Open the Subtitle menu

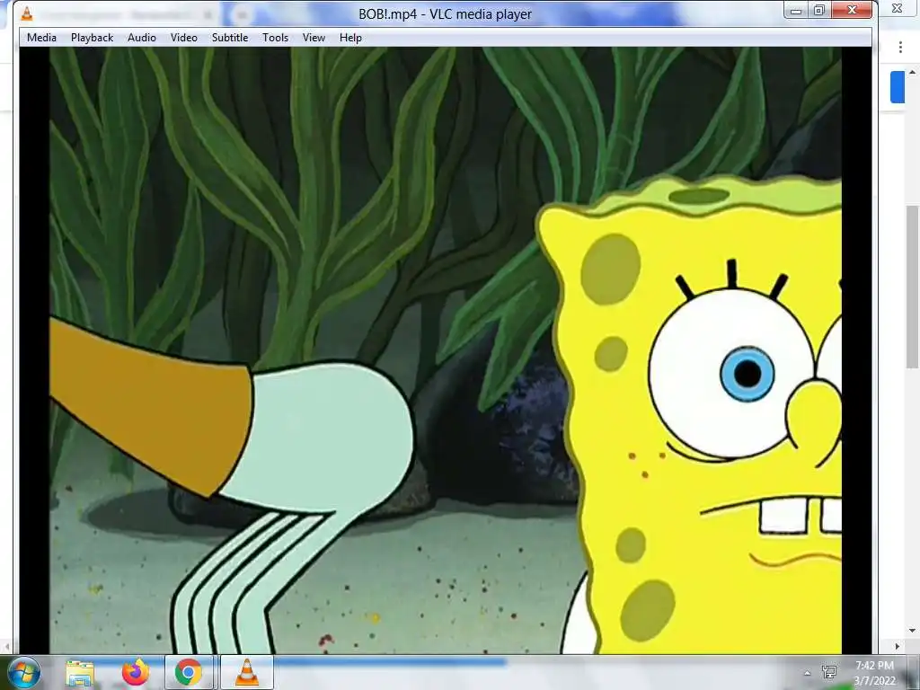(230, 38)
